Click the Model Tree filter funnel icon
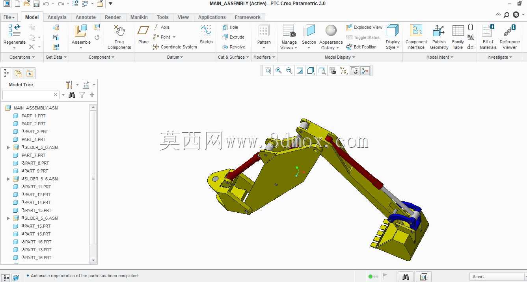 [x=82, y=95]
